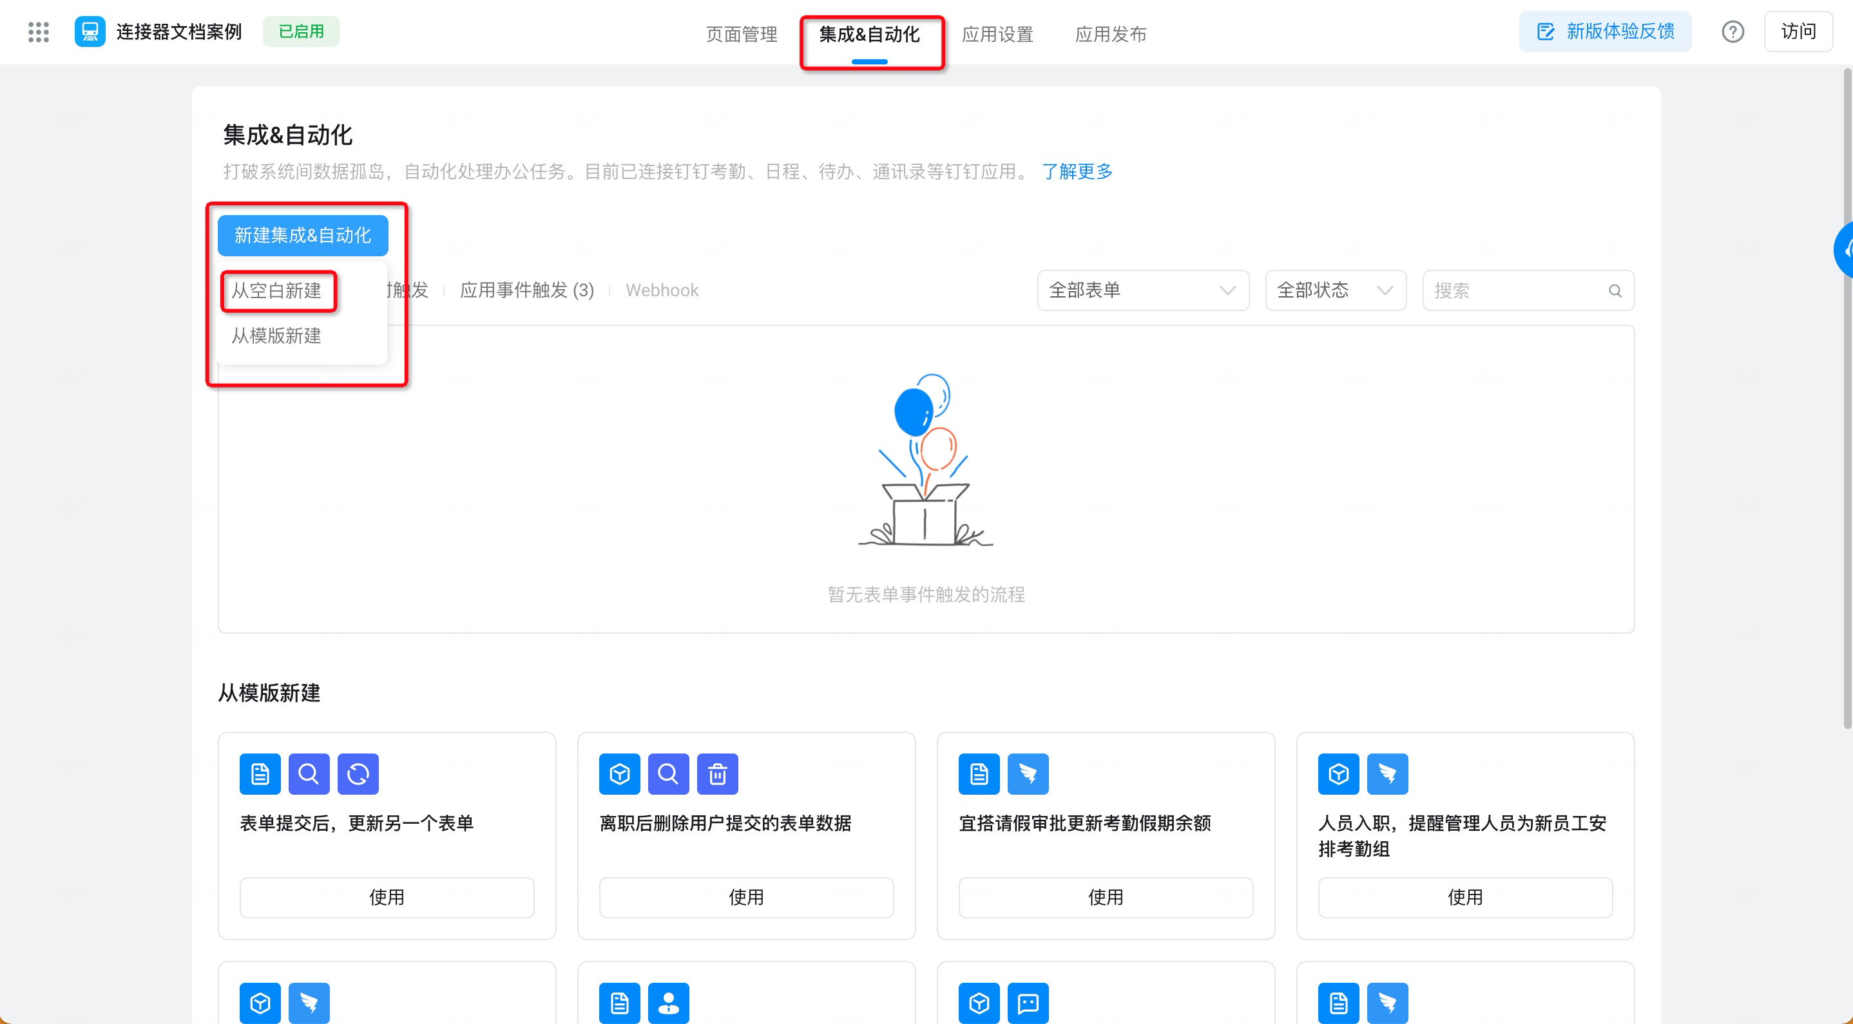Click refresh icon on 表单提交后 card
The height and width of the screenshot is (1024, 1853).
tap(358, 773)
